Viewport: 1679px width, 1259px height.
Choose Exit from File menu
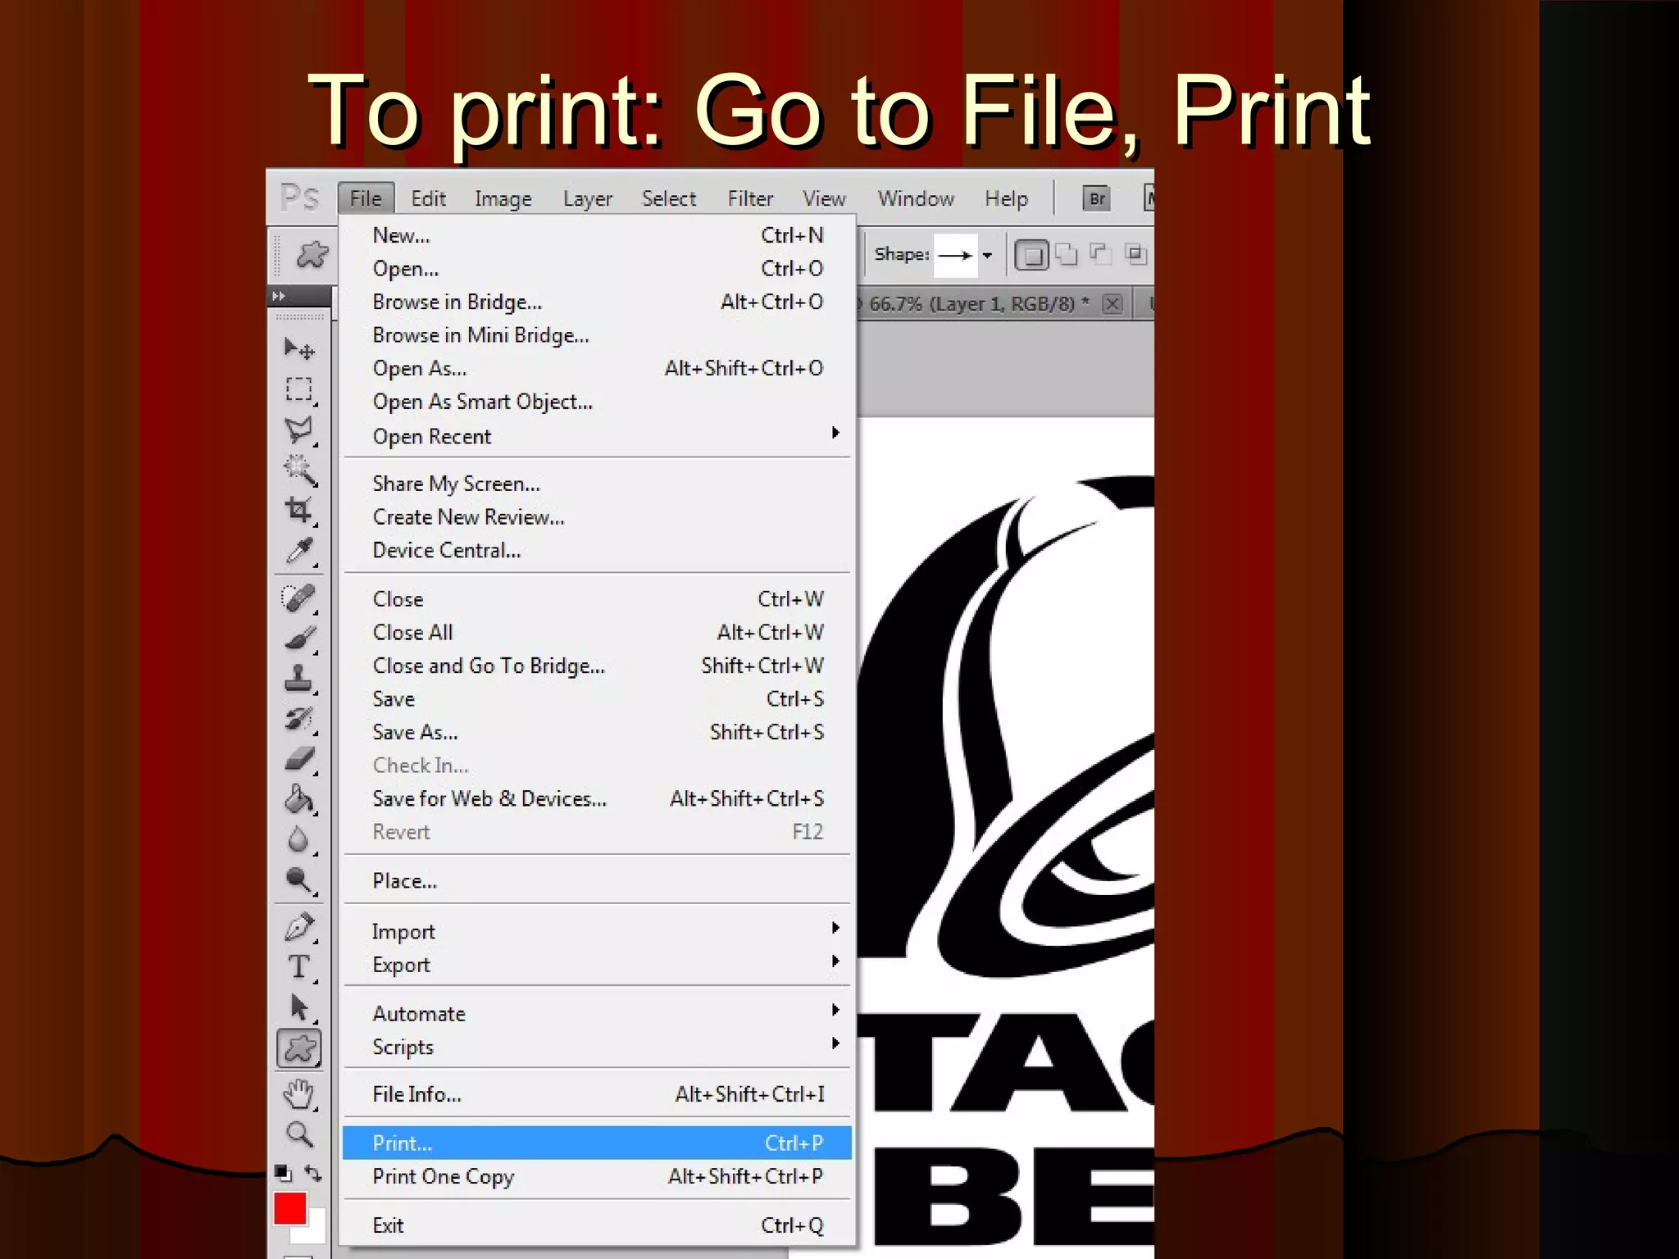pos(597,1225)
